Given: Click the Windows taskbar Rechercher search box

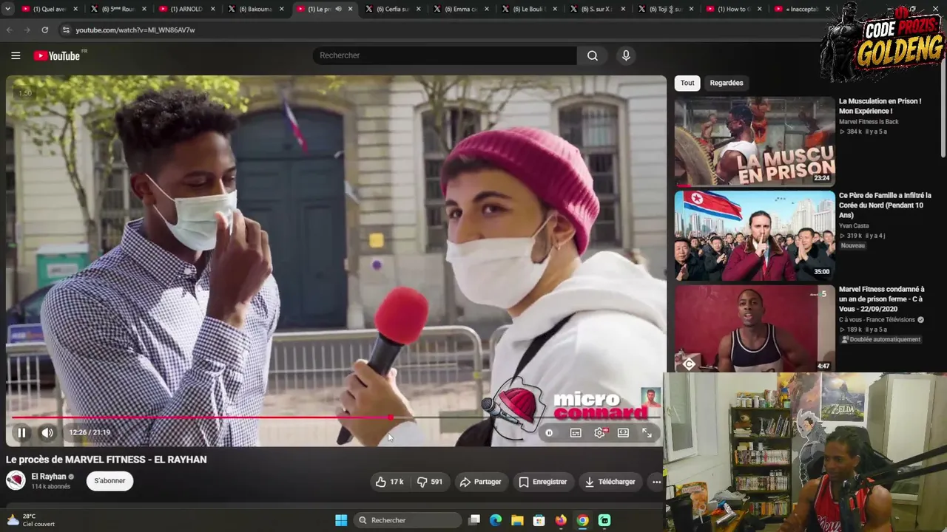Looking at the screenshot, I should 408,520.
